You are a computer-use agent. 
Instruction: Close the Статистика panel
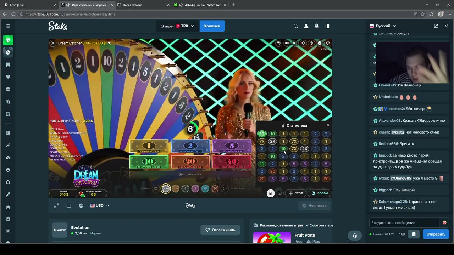[328, 125]
